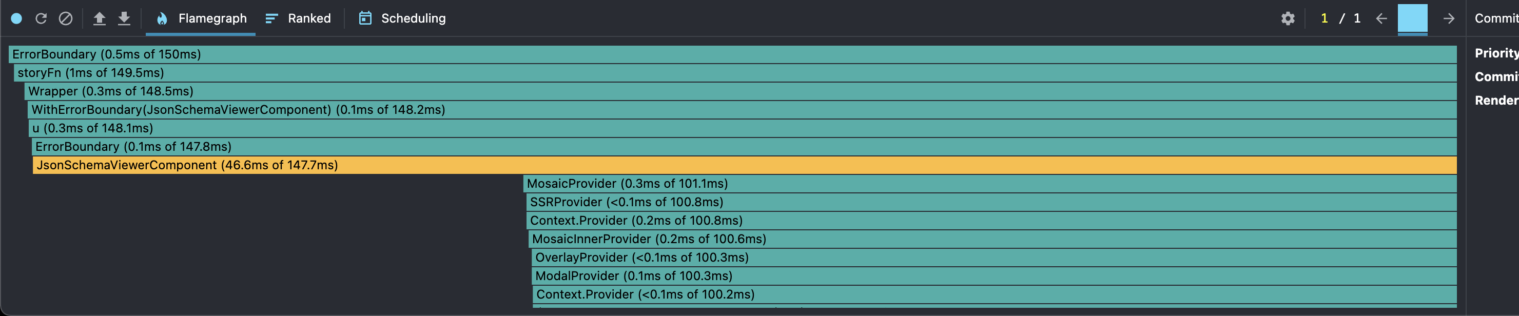This screenshot has height=316, width=1519.
Task: Select the OverlayProvider bar
Action: [994, 257]
